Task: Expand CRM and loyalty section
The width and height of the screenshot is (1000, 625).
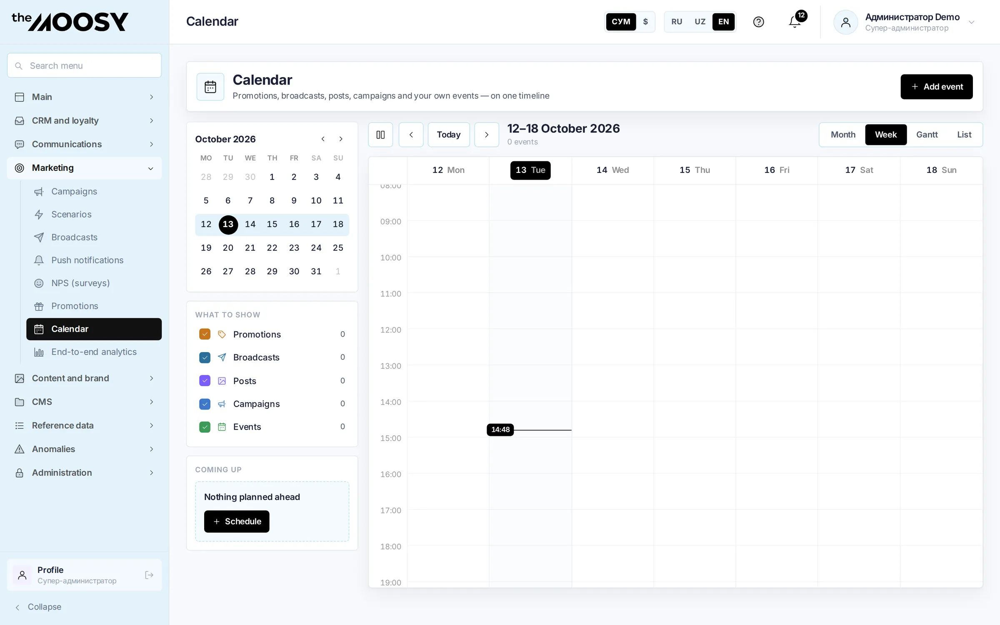Action: (84, 120)
